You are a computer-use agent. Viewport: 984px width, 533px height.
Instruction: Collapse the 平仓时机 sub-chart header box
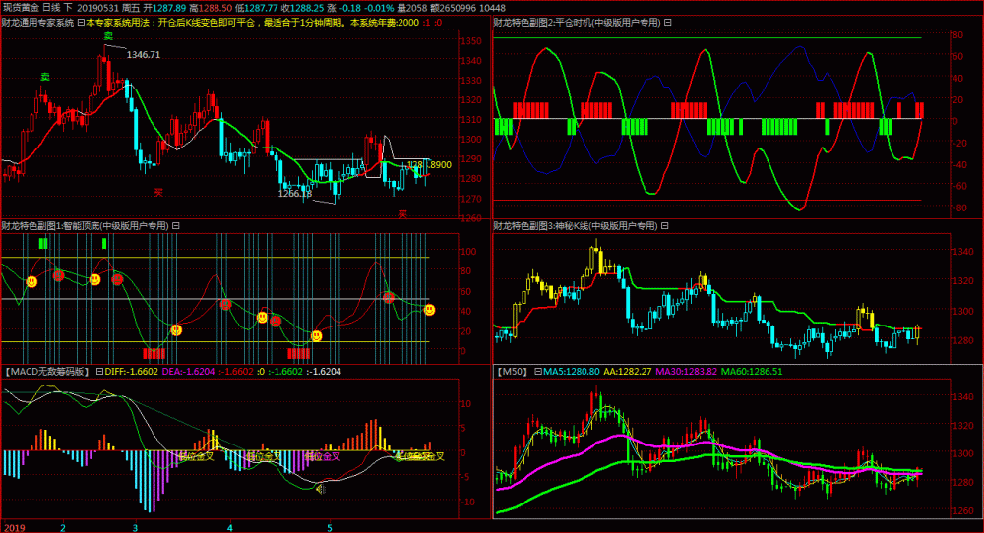click(x=668, y=23)
